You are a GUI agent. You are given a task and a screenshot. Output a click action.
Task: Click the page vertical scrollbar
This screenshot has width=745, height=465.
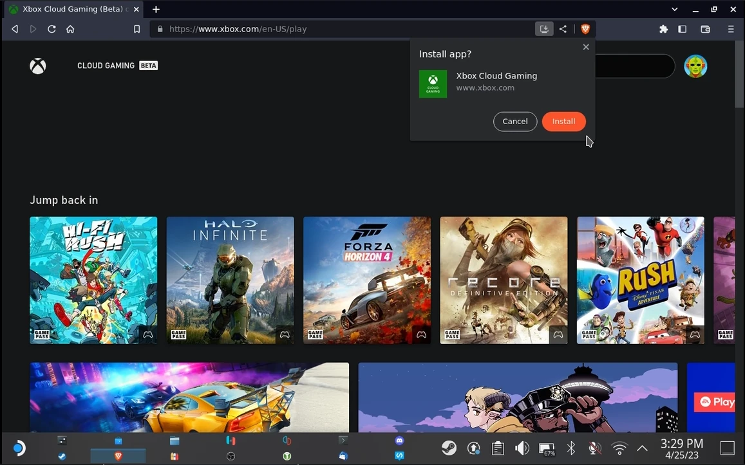(739, 73)
